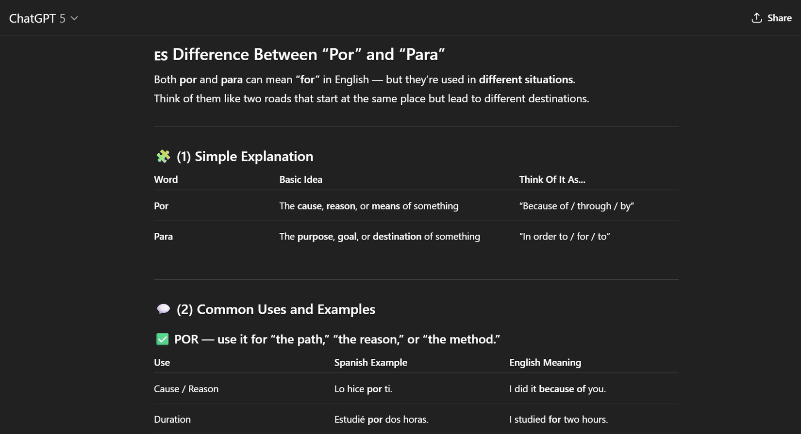Click the conversation title heading
The image size is (801, 434).
(x=300, y=54)
